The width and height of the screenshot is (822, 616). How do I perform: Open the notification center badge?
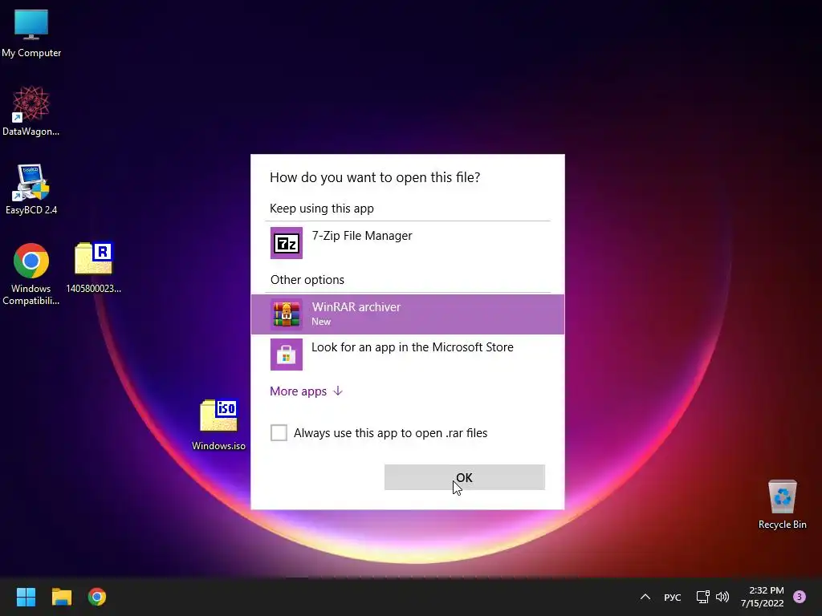point(800,597)
